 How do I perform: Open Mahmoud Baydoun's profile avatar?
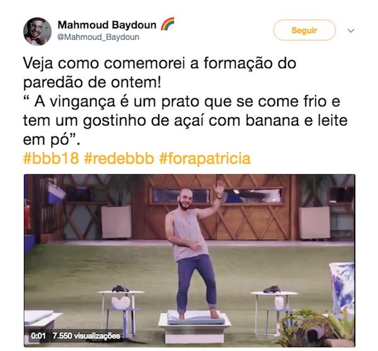[37, 32]
